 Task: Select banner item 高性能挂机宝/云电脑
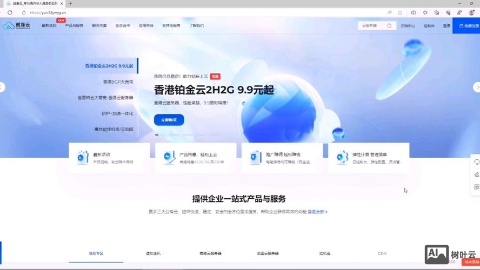pos(114,130)
